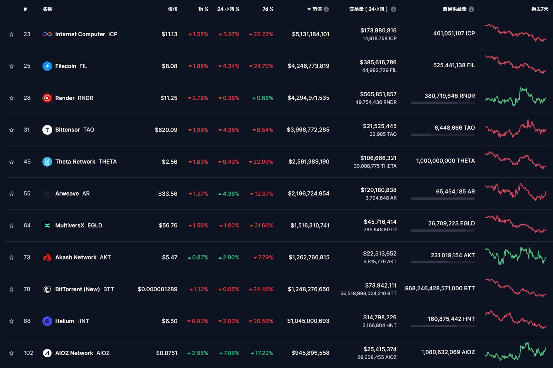Open the MultiversX EGLD link
This screenshot has height=368, width=553.
(79, 225)
